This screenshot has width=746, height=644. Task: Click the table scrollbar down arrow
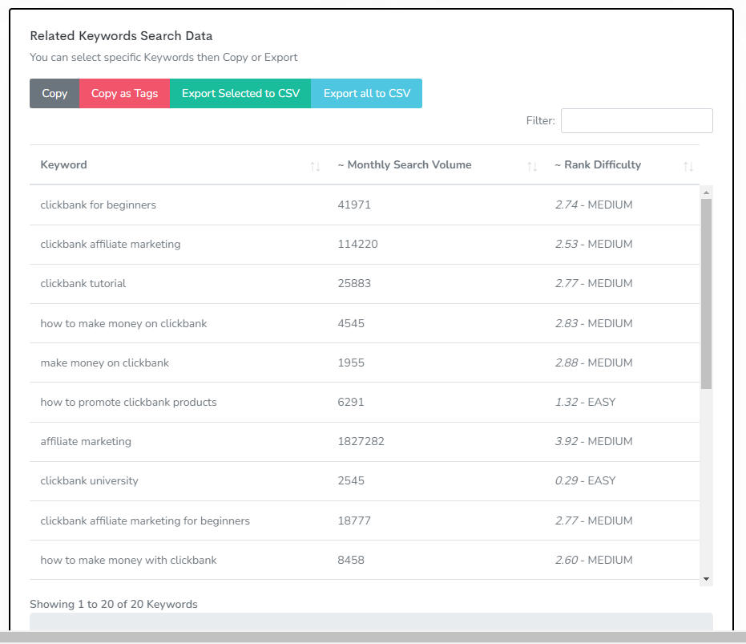[x=707, y=579]
